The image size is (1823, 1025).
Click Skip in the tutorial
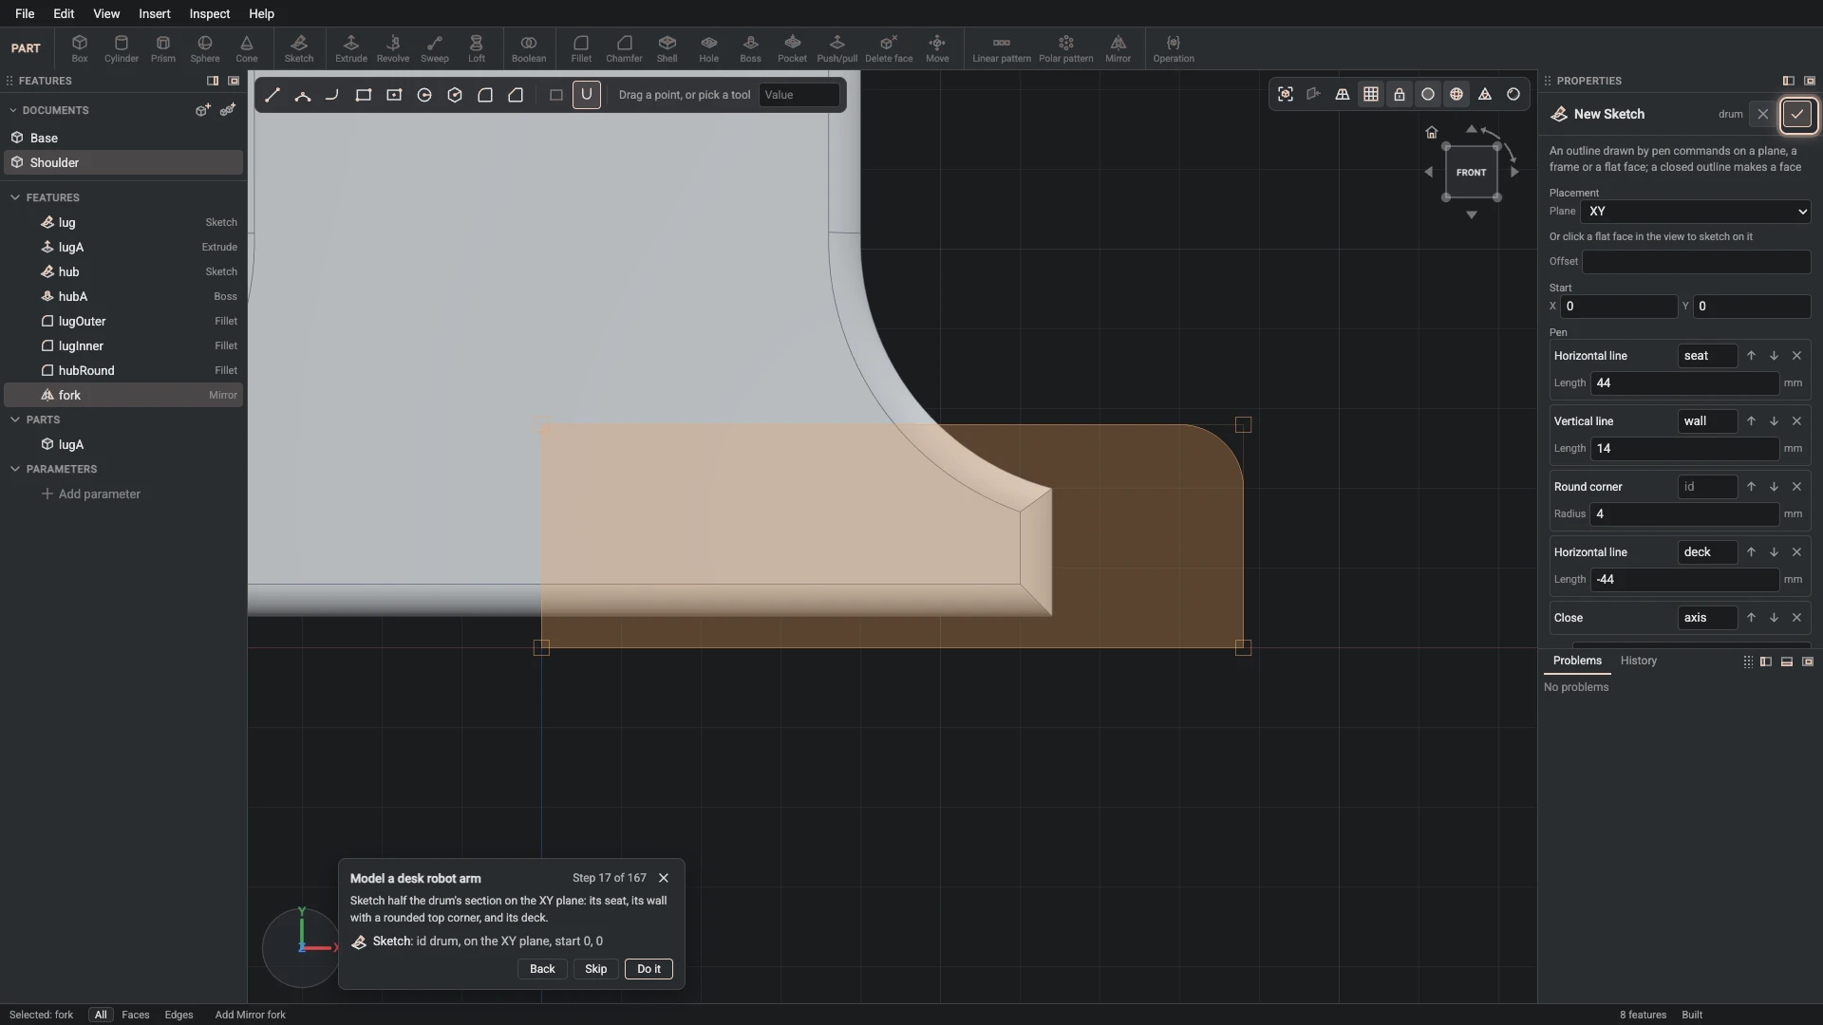tap(595, 969)
